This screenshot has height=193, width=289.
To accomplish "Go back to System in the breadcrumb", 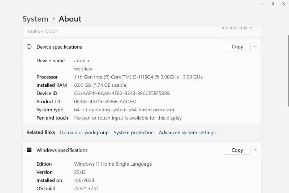I will click(35, 19).
